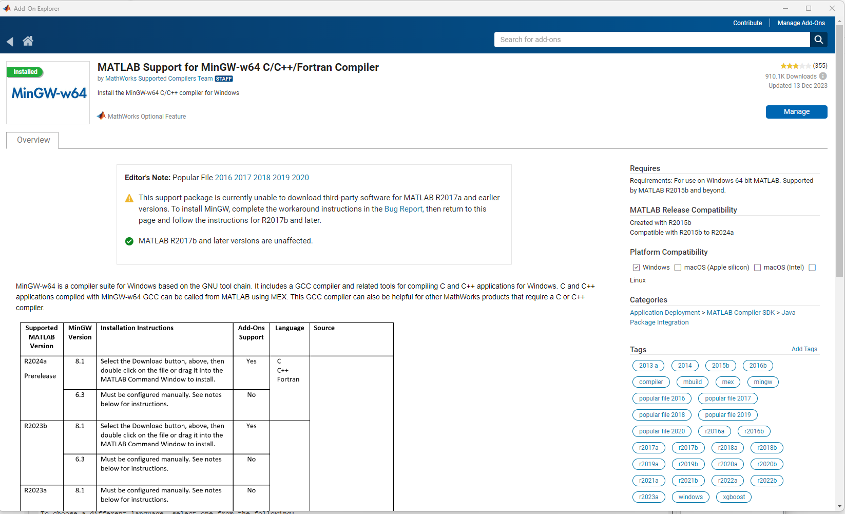Image resolution: width=845 pixels, height=514 pixels.
Task: Select the 'xgboost' tag
Action: point(734,497)
